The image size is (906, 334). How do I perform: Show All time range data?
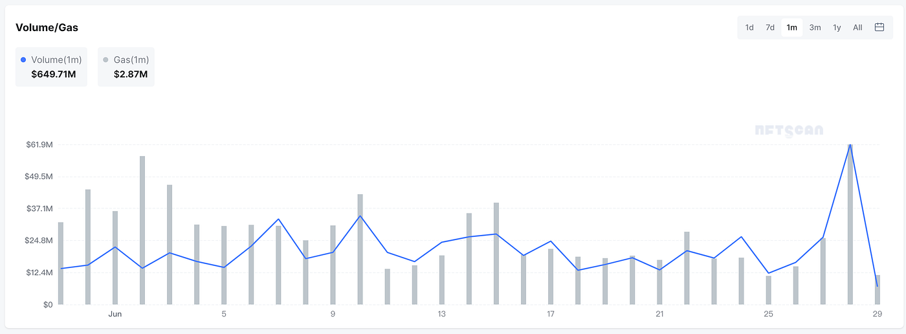(x=857, y=27)
